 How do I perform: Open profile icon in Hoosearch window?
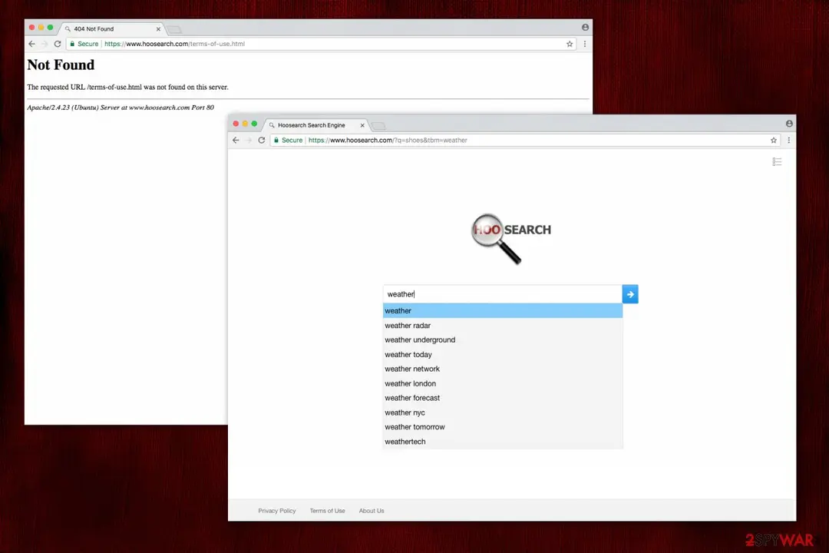789,124
